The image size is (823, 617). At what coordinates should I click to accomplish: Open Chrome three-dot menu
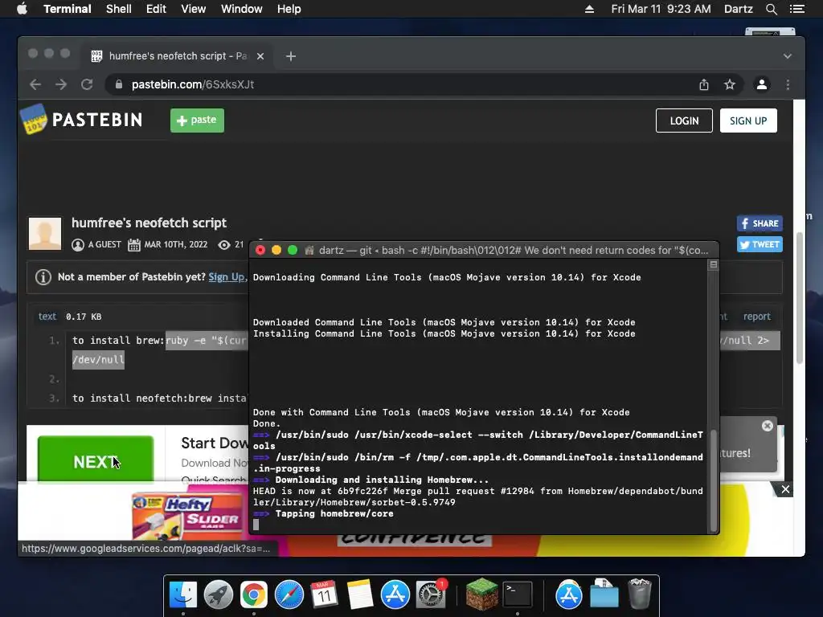click(788, 84)
